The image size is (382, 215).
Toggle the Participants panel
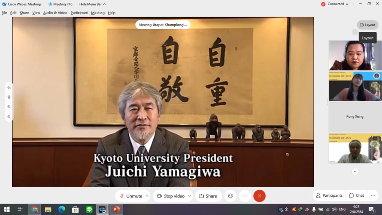click(x=329, y=196)
